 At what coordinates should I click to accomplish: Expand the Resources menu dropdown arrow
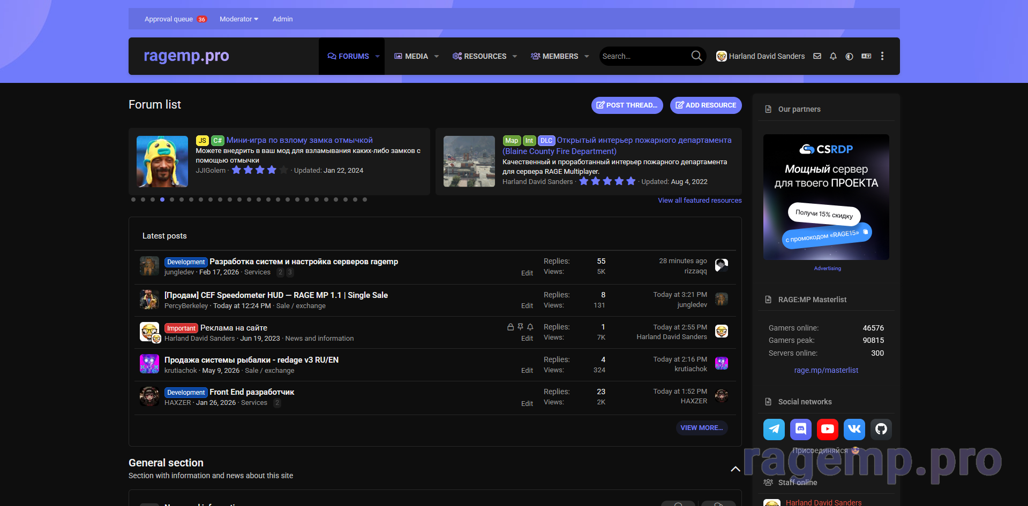pyautogui.click(x=515, y=56)
